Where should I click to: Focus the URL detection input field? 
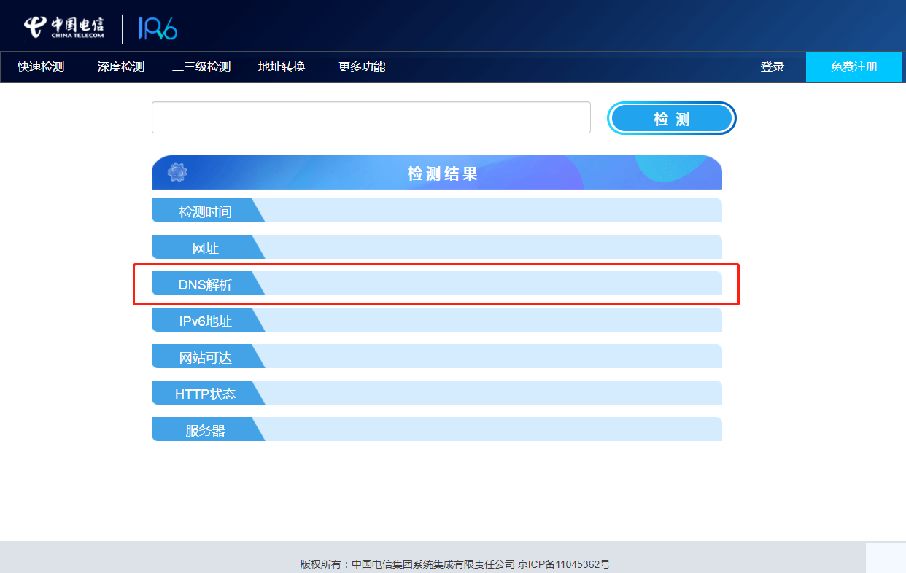pos(371,117)
